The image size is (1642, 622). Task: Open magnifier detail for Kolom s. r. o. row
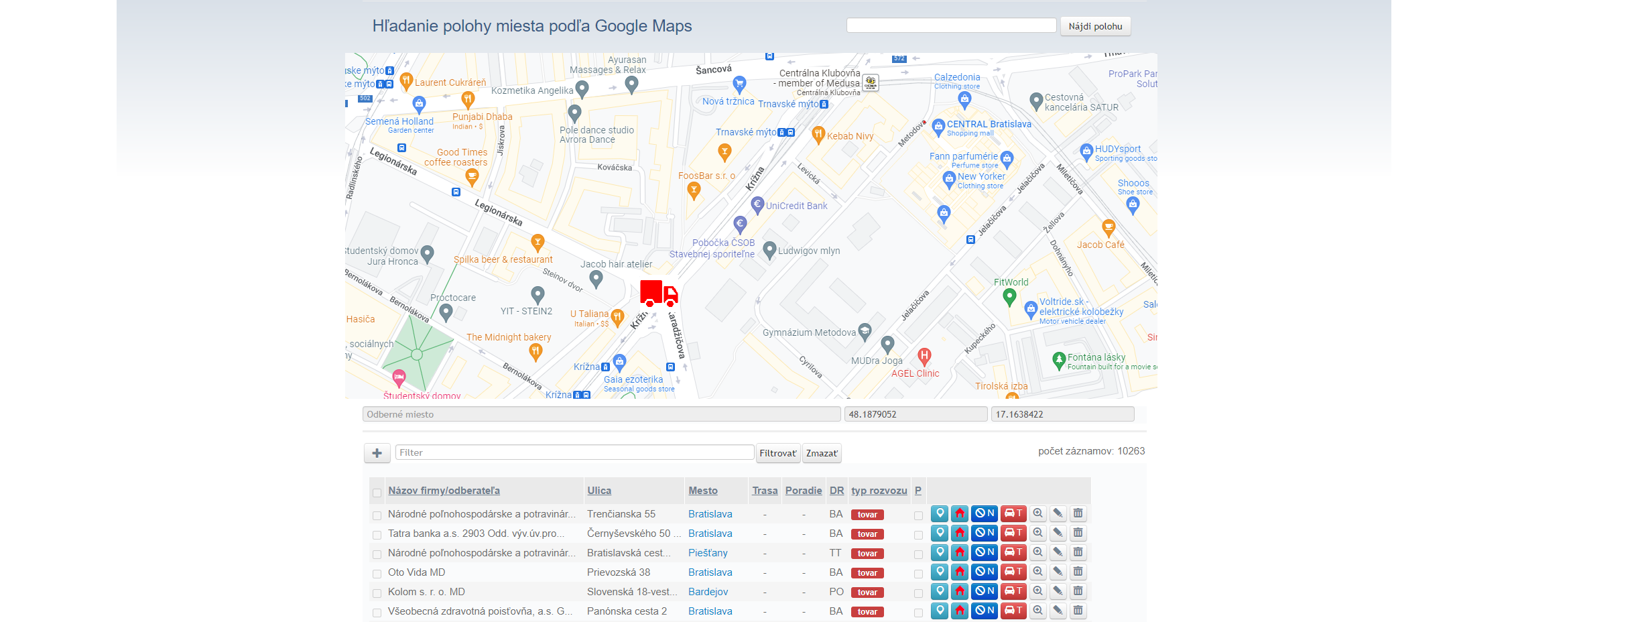1038,591
